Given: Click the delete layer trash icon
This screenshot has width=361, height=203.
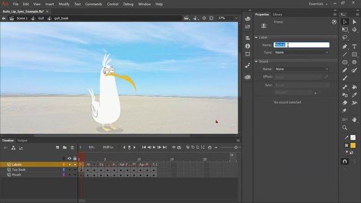Looking at the screenshot, I should tap(72, 148).
